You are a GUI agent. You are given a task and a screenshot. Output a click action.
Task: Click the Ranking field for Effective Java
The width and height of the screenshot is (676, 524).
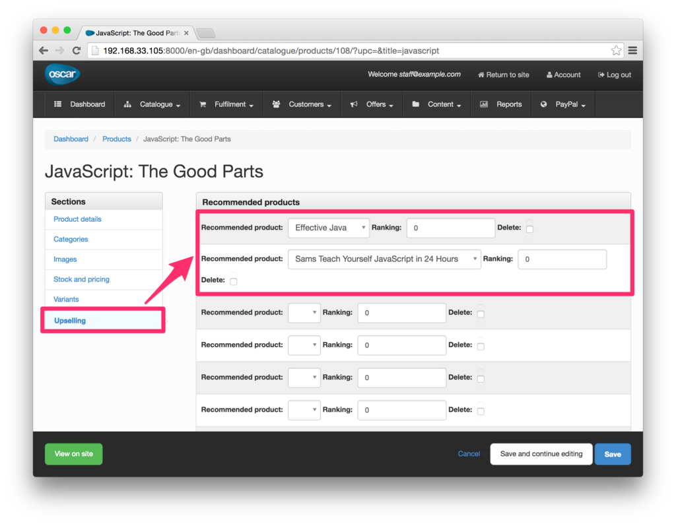point(450,228)
